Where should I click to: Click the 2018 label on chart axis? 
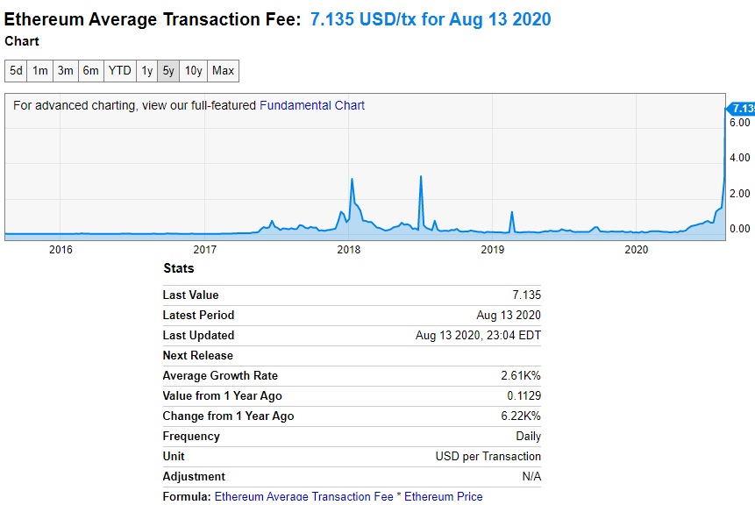(x=349, y=249)
